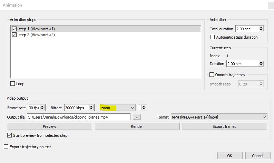Check Export trajectory on exit
Screen dimensions: 274x163
coord(6,147)
